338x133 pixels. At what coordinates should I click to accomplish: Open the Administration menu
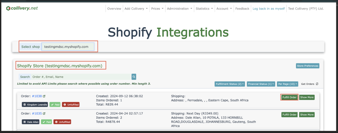[179, 9]
